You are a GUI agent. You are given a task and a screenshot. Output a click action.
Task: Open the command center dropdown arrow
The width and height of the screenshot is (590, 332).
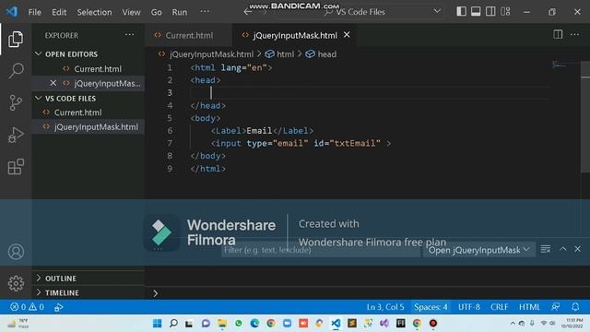pos(437,11)
